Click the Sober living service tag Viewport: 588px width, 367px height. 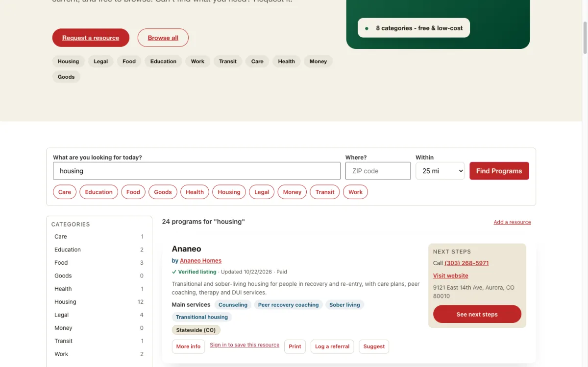point(344,305)
